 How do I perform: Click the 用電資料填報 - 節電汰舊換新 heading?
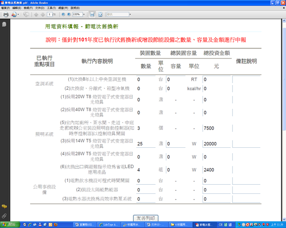[82, 27]
